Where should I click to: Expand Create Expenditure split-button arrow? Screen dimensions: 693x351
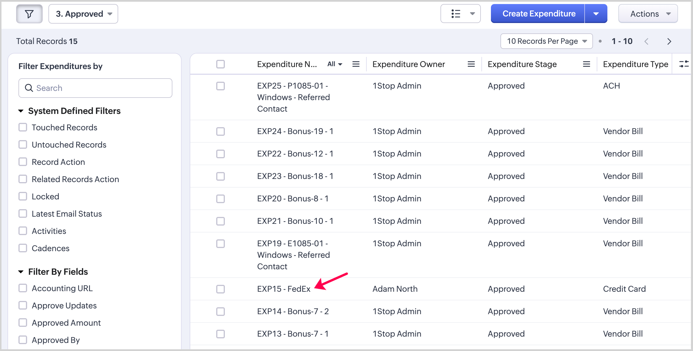pos(596,14)
